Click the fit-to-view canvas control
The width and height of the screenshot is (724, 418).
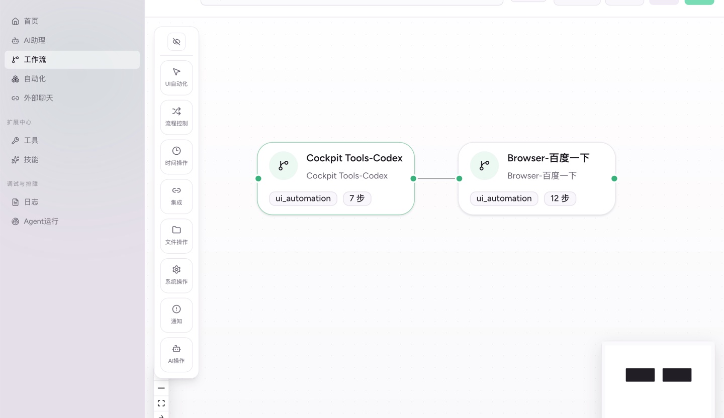[x=161, y=403]
